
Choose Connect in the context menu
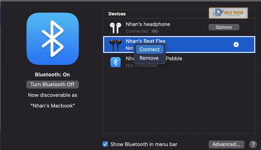[x=150, y=49]
